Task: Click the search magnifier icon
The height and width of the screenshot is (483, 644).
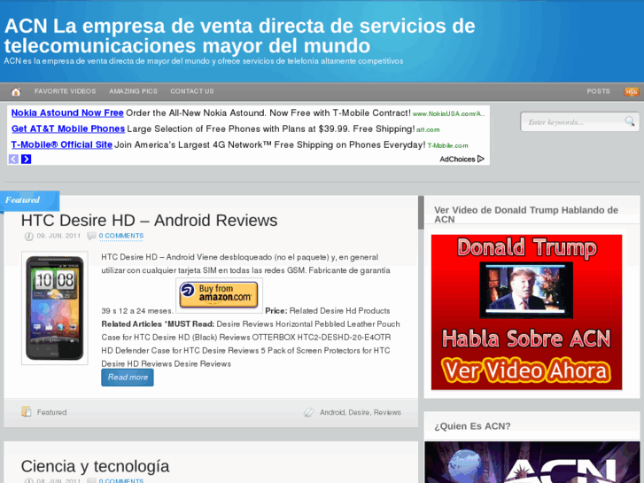Action: (629, 121)
